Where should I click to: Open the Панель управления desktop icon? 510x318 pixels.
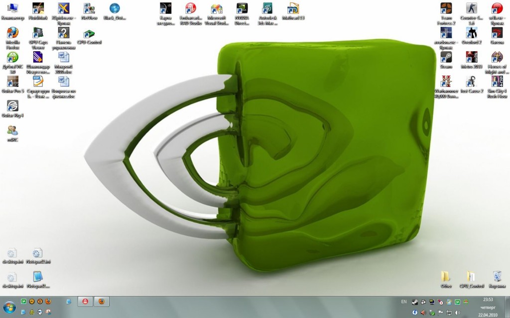tap(63, 38)
